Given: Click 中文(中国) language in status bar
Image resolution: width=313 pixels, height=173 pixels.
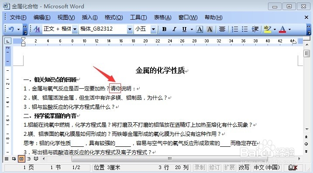Looking at the screenshot, I should pos(267,167).
